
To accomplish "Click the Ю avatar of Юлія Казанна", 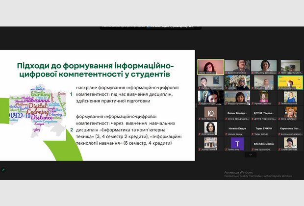I will (x=210, y=112).
